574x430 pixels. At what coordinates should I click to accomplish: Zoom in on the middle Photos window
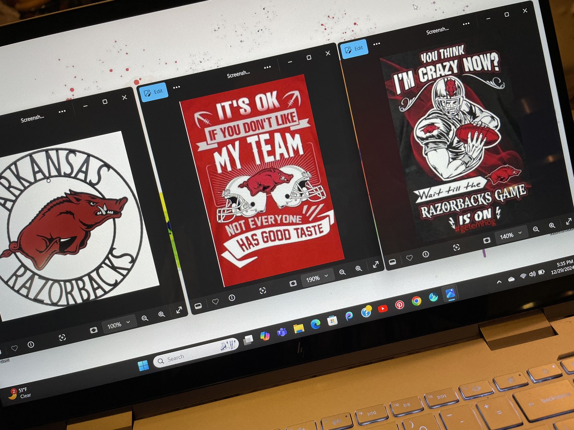pos(359,268)
